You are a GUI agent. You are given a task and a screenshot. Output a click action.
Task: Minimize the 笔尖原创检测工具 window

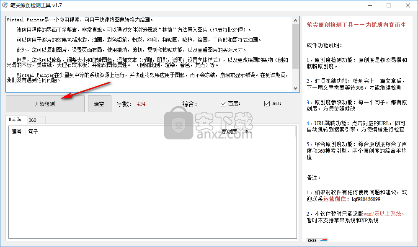[x=370, y=5]
